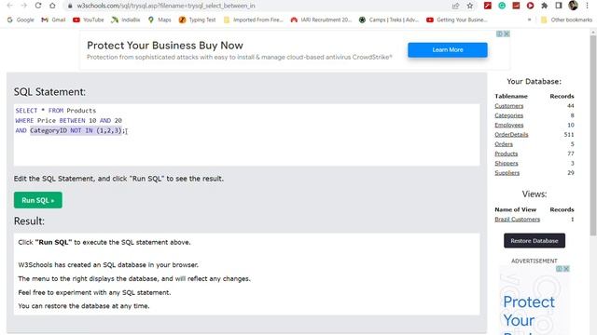Open the OrderDetails table link
Viewport: 597px width, 335px height.
click(511, 134)
